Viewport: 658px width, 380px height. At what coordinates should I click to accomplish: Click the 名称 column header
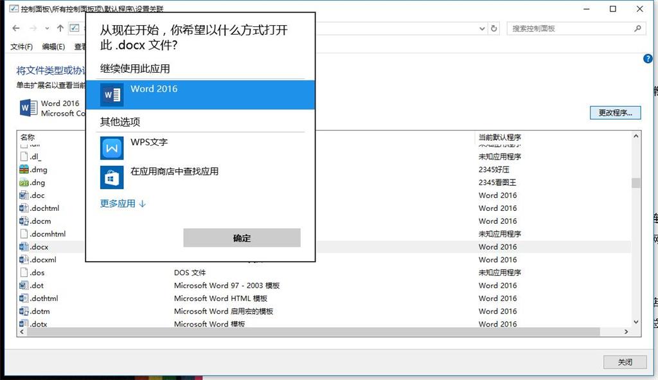(x=28, y=138)
